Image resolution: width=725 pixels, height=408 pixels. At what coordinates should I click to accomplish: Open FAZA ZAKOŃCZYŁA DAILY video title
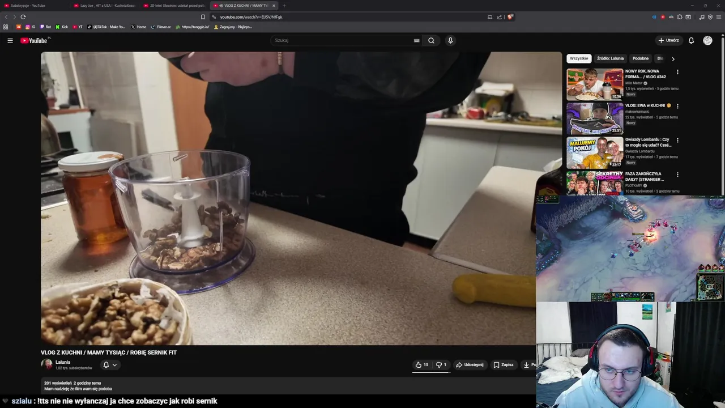coord(645,177)
